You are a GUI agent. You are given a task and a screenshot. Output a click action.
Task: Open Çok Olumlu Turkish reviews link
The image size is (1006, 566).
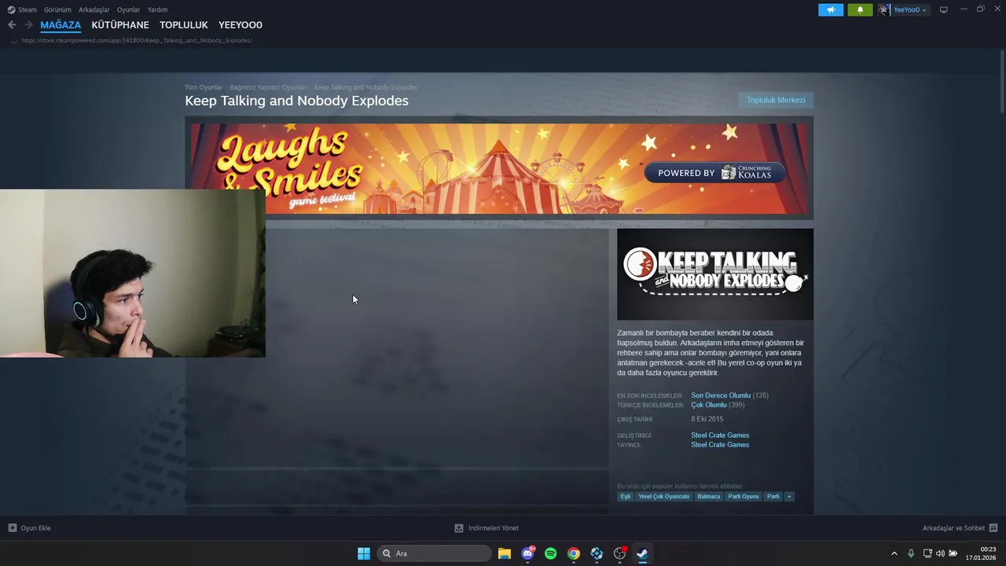tap(709, 405)
